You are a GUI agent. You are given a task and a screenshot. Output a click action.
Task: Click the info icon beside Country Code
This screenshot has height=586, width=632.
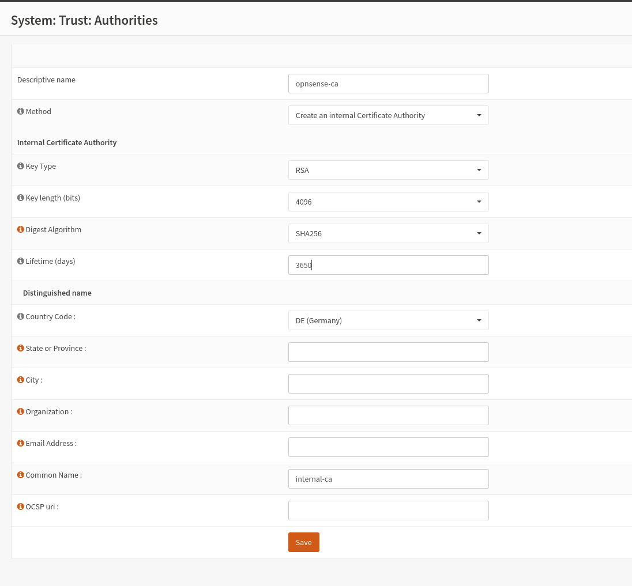(x=21, y=317)
